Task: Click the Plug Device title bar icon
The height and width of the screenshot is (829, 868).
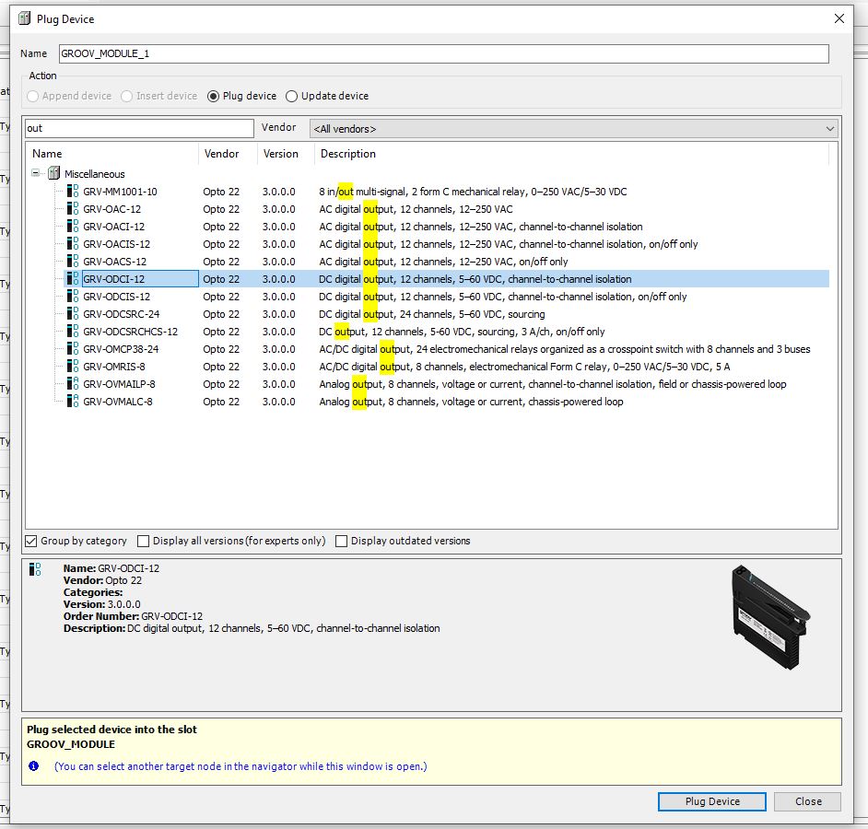Action: pyautogui.click(x=24, y=18)
